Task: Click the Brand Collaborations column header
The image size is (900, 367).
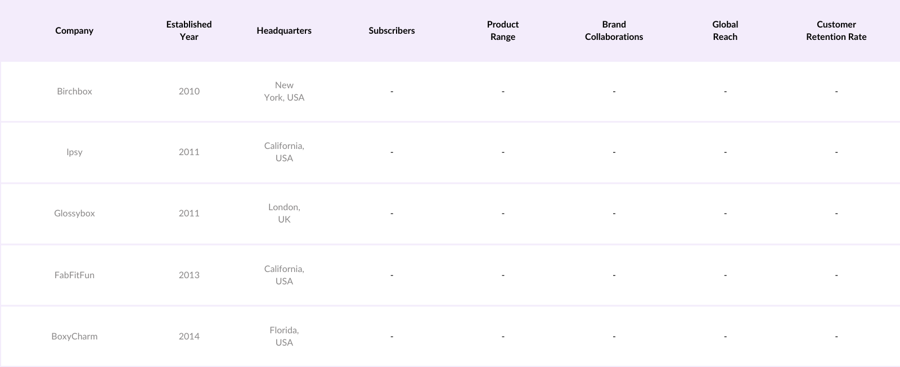Action: click(614, 31)
